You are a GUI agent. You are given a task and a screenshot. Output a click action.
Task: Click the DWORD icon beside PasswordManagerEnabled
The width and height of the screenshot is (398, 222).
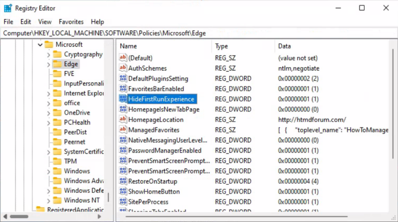[x=123, y=150]
